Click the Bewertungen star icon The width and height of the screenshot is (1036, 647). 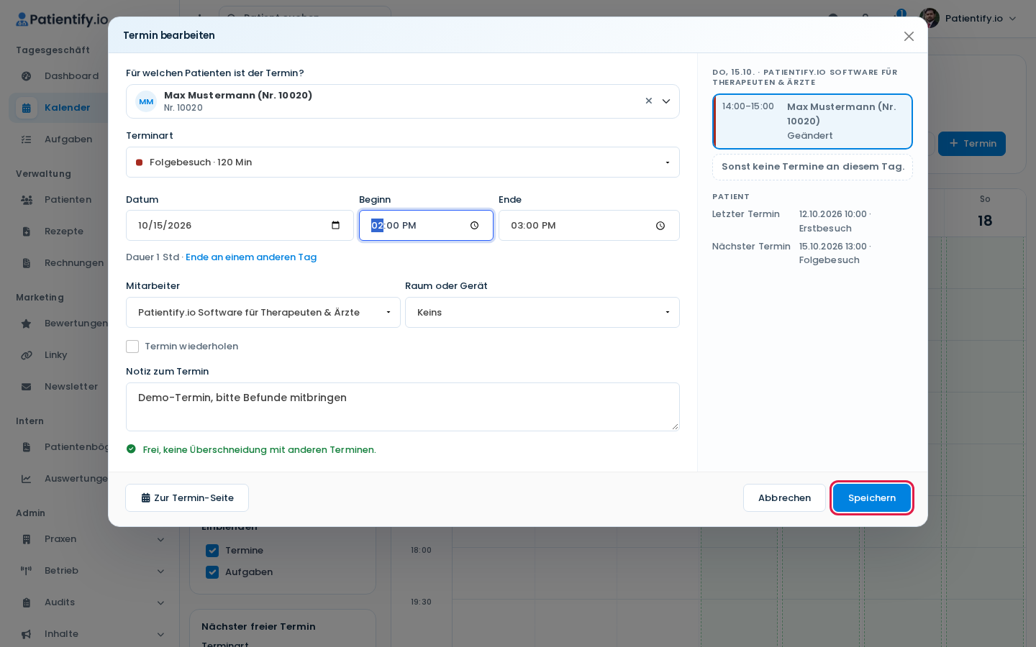[x=27, y=323]
